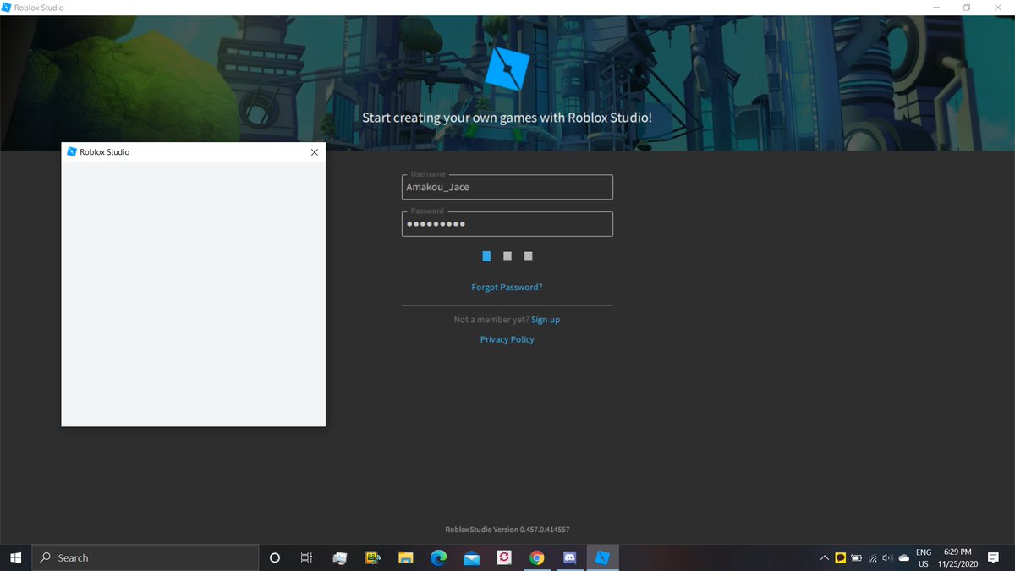
Task: Click the Password input field
Action: click(507, 224)
